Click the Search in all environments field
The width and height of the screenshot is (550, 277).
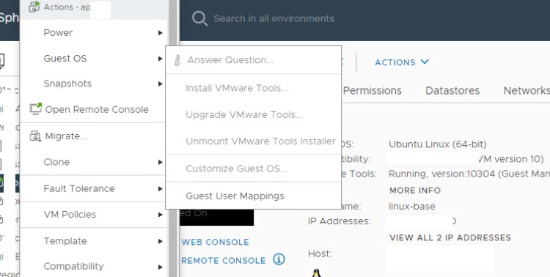point(274,18)
